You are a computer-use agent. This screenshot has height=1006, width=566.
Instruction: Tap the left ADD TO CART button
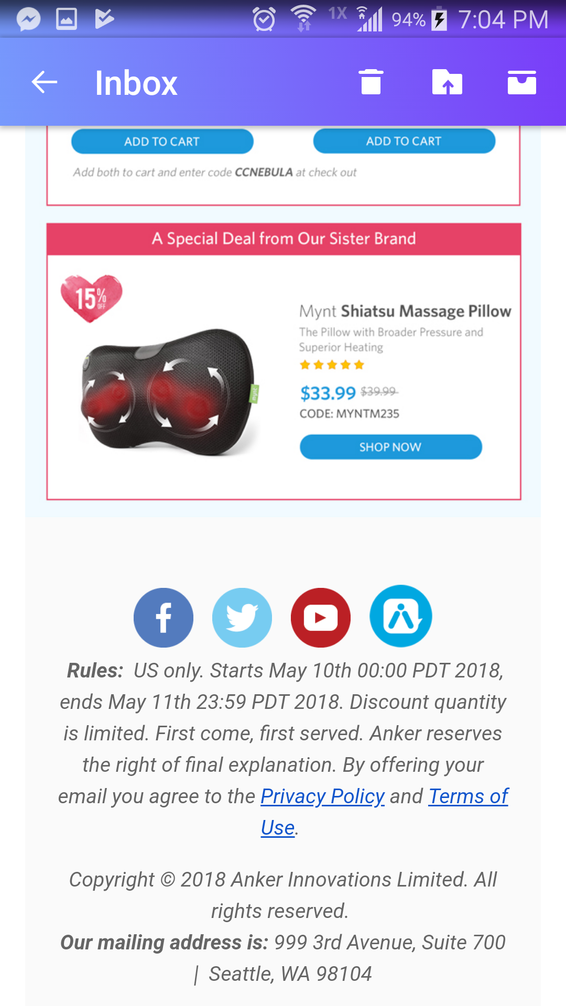162,141
